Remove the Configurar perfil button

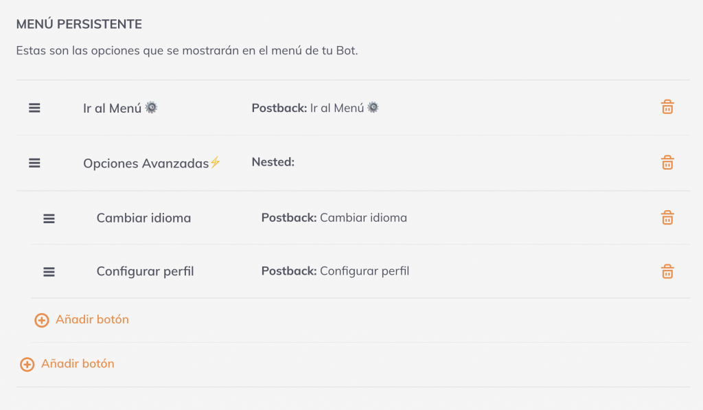point(667,271)
